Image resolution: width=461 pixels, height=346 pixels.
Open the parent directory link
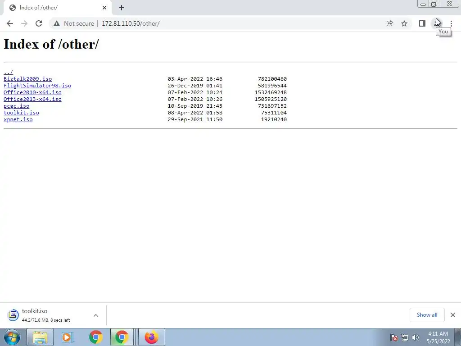[8, 72]
